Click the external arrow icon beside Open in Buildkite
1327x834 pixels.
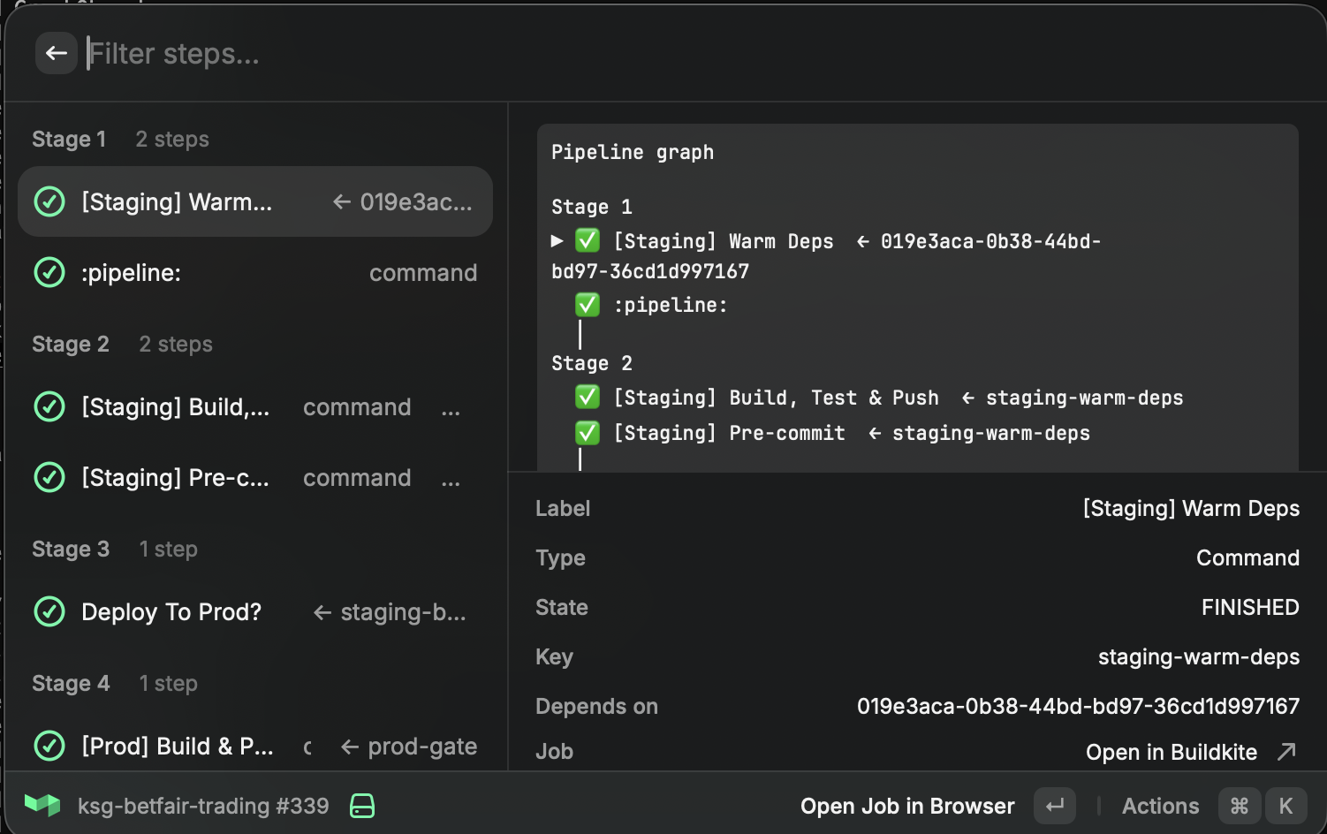pyautogui.click(x=1286, y=752)
